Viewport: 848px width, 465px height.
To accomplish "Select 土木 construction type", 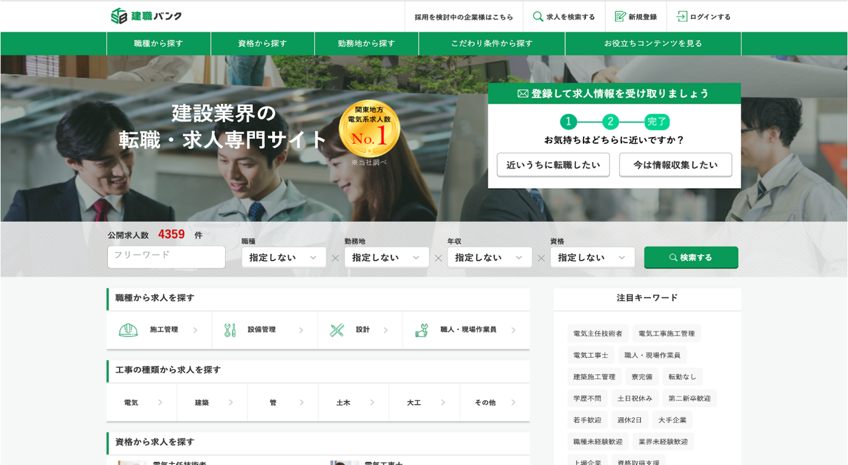I will tap(354, 403).
